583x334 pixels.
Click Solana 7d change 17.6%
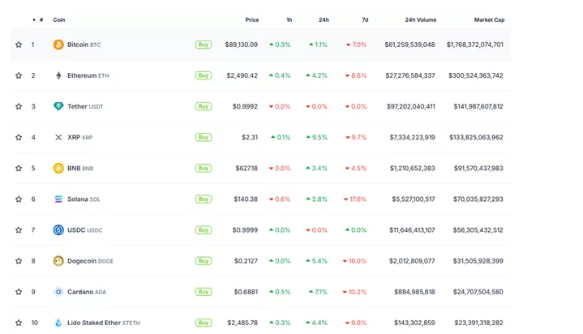tap(355, 199)
